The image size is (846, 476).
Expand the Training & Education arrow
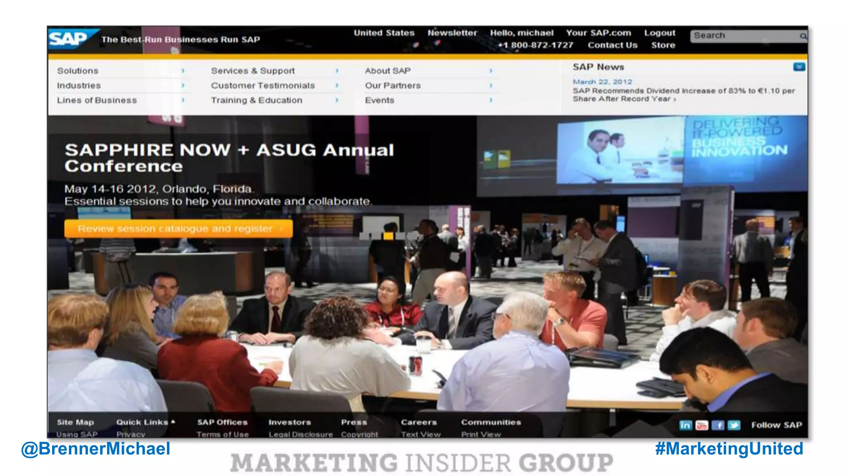[337, 100]
